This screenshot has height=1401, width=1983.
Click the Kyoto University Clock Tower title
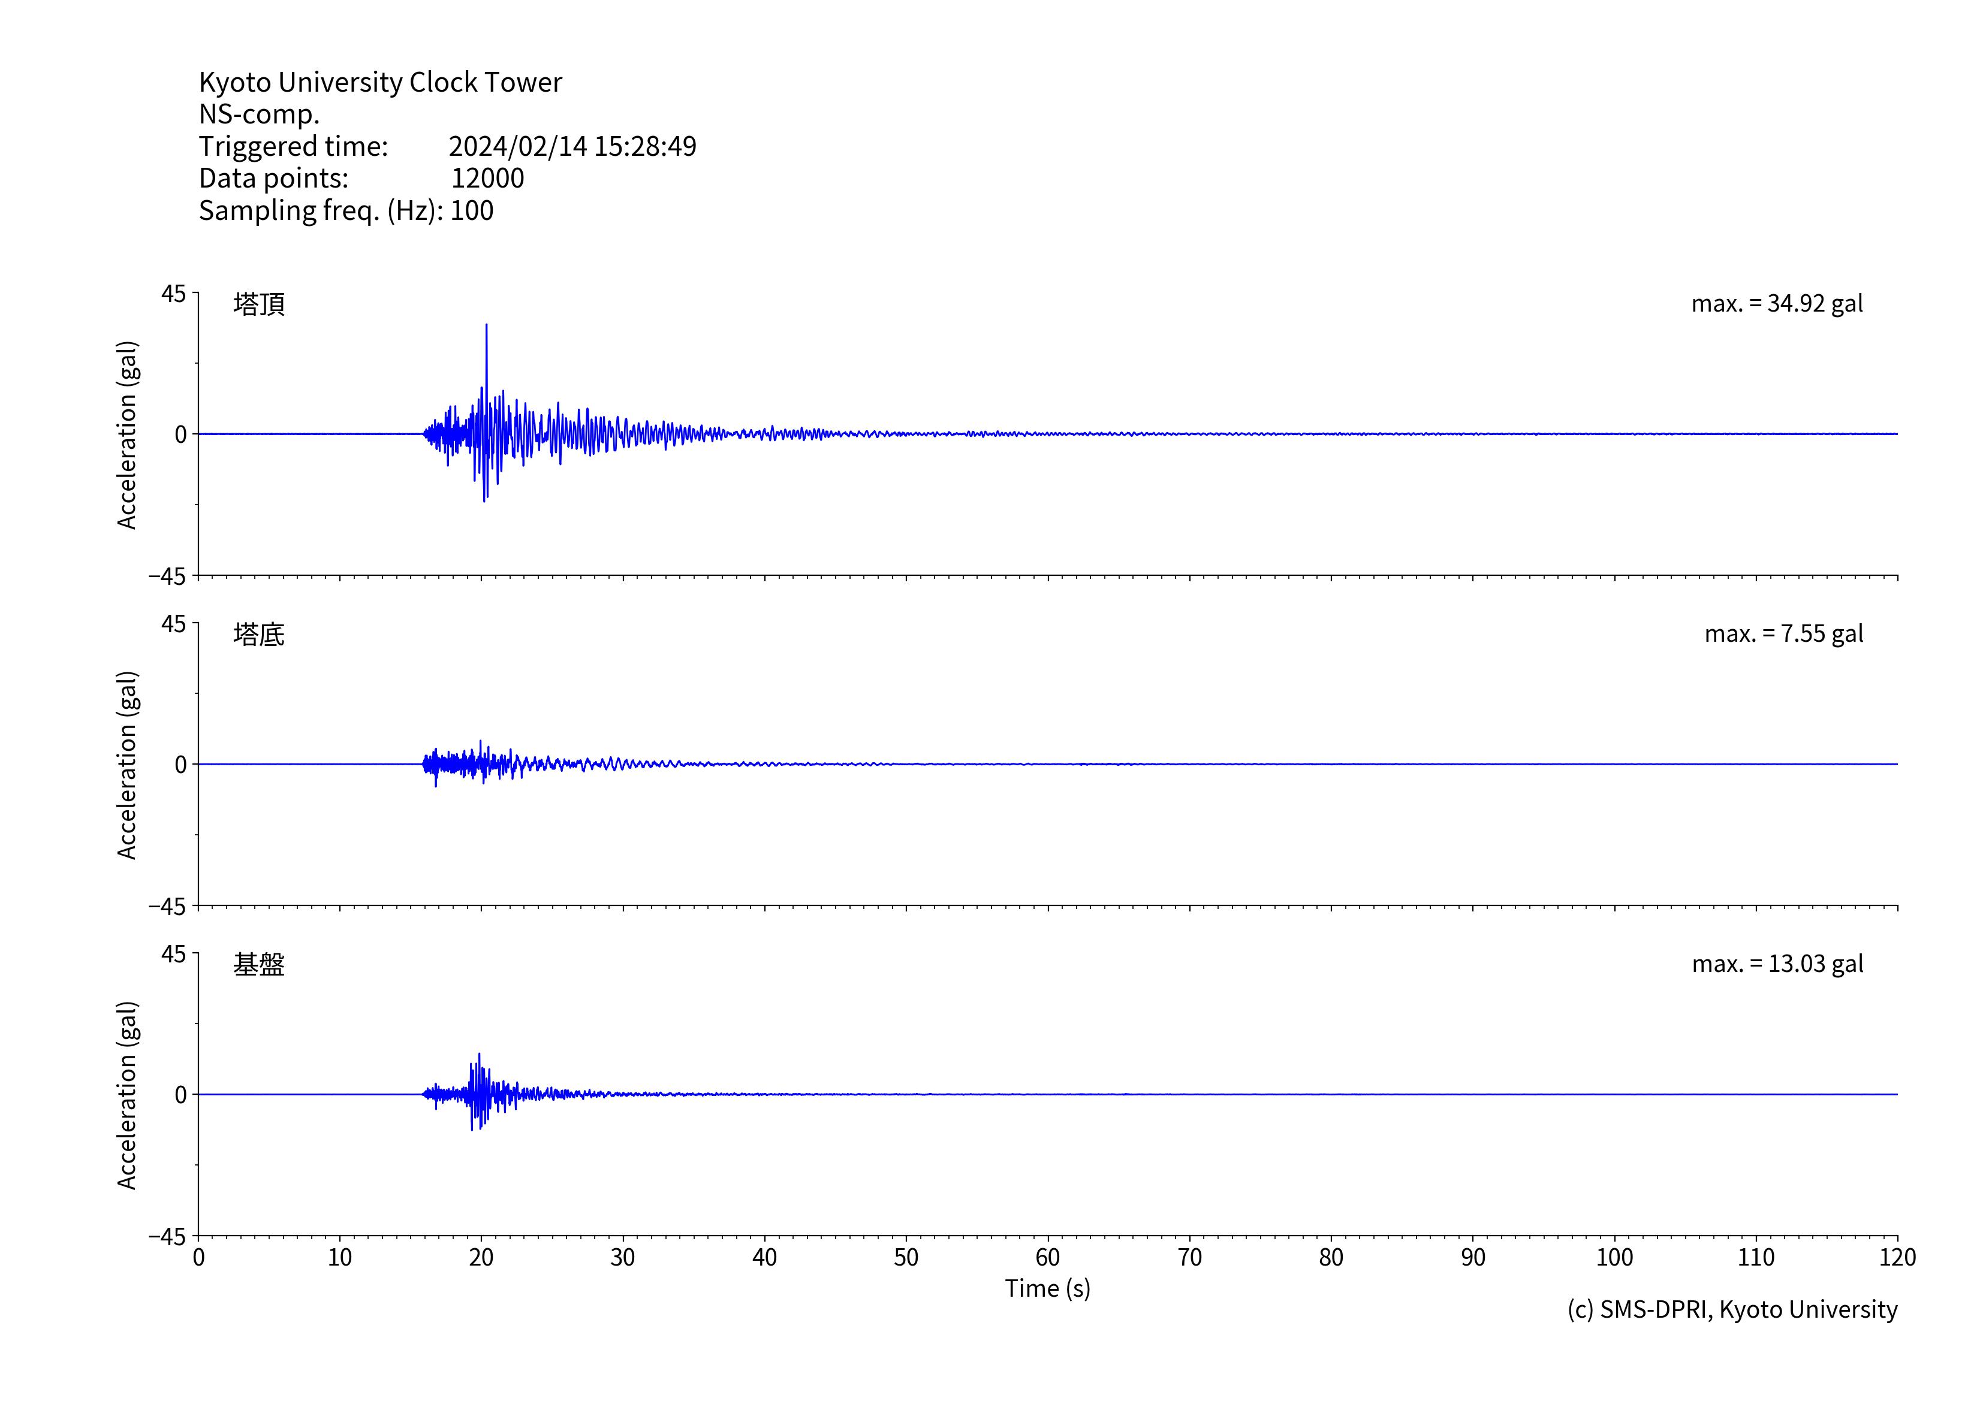(x=380, y=82)
